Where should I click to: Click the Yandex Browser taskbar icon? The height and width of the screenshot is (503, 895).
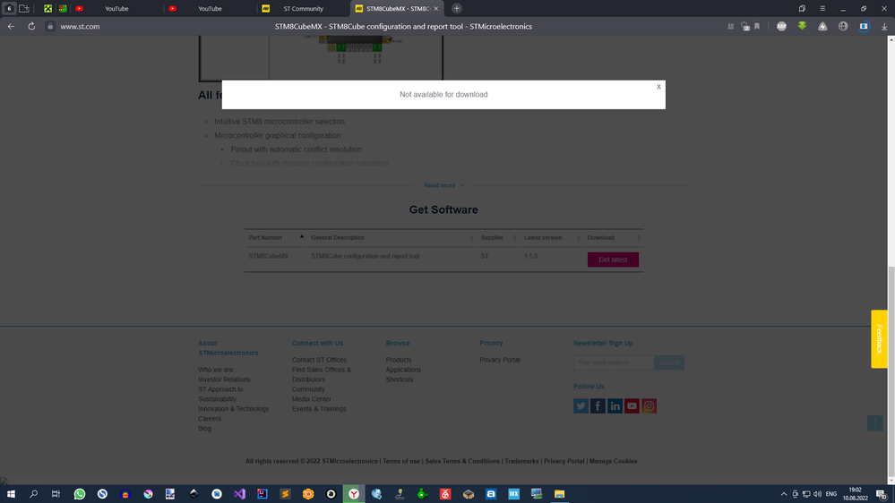pos(354,494)
